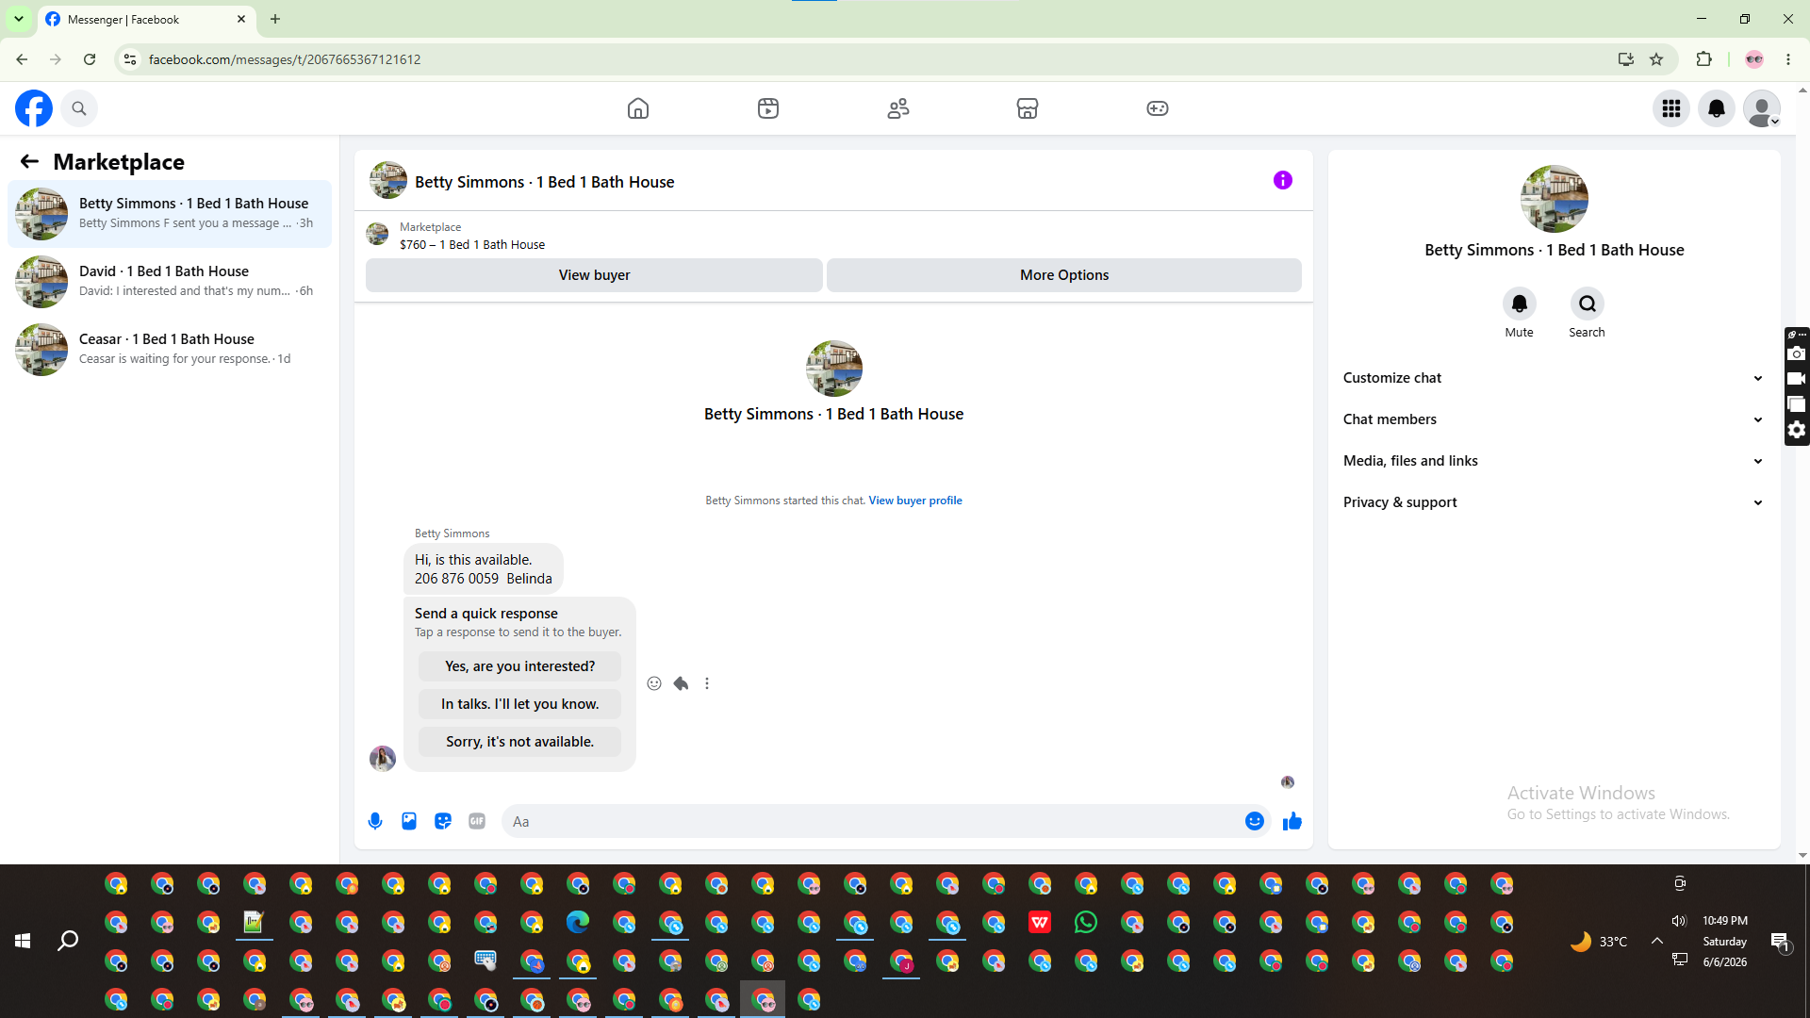Open the Ceasar conversation in the list
The width and height of the screenshot is (1810, 1018).
tap(170, 350)
